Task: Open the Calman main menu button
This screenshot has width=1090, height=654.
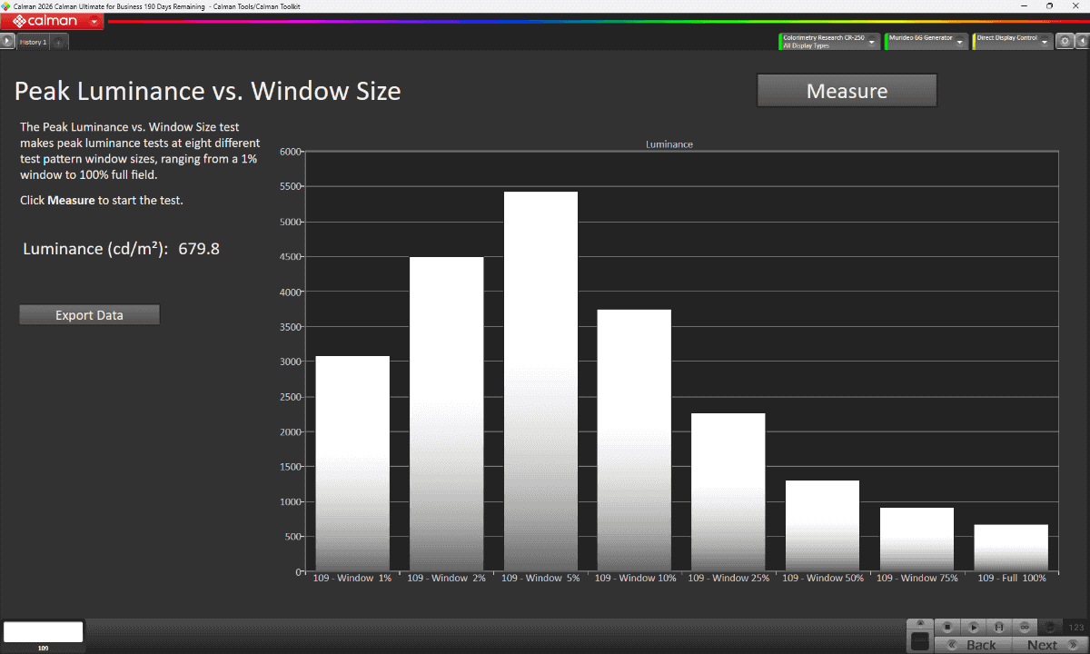Action: (x=53, y=21)
